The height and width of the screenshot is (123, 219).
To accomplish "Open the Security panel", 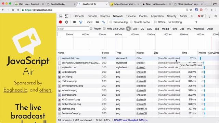I will tap(172, 16).
